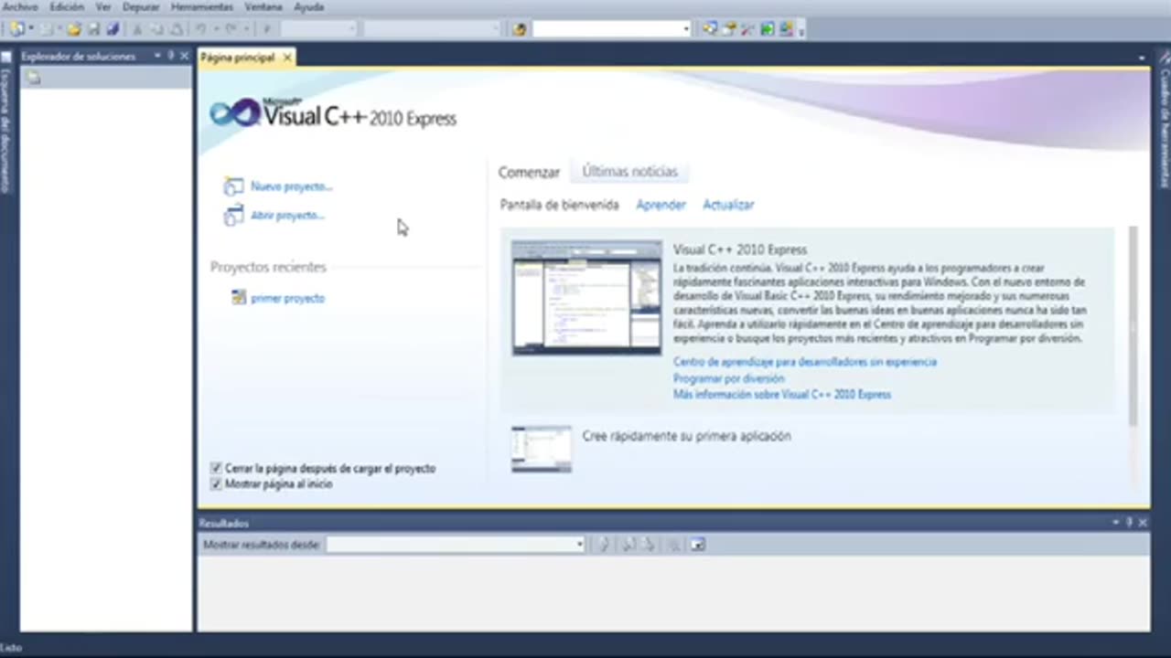Viewport: 1171px width, 658px height.
Task: Click the Visual C++ 2010 Express screenshot thumbnail
Action: pyautogui.click(x=586, y=298)
